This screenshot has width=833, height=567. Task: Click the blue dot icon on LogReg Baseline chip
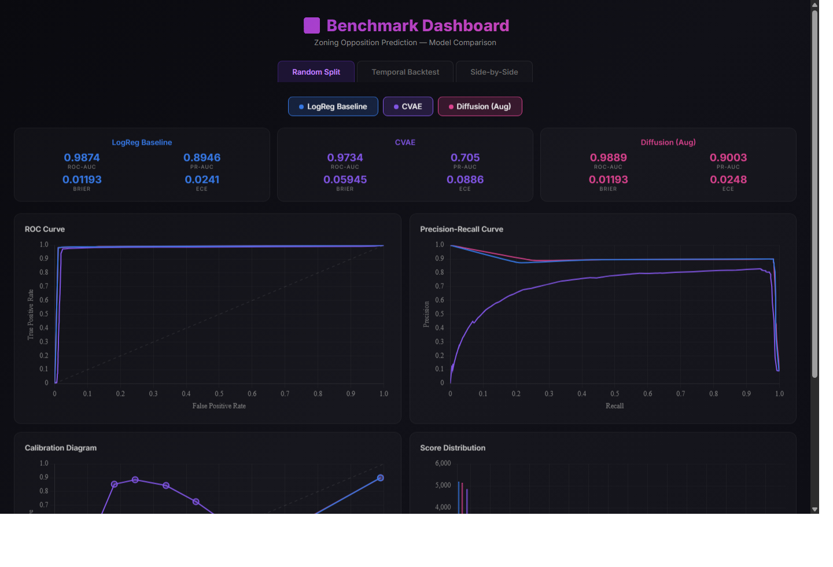tap(300, 106)
